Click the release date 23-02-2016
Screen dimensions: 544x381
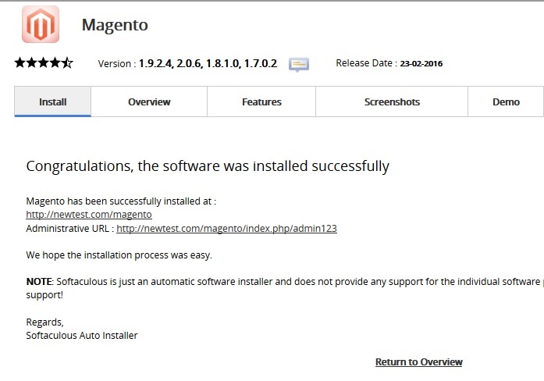pyautogui.click(x=421, y=63)
